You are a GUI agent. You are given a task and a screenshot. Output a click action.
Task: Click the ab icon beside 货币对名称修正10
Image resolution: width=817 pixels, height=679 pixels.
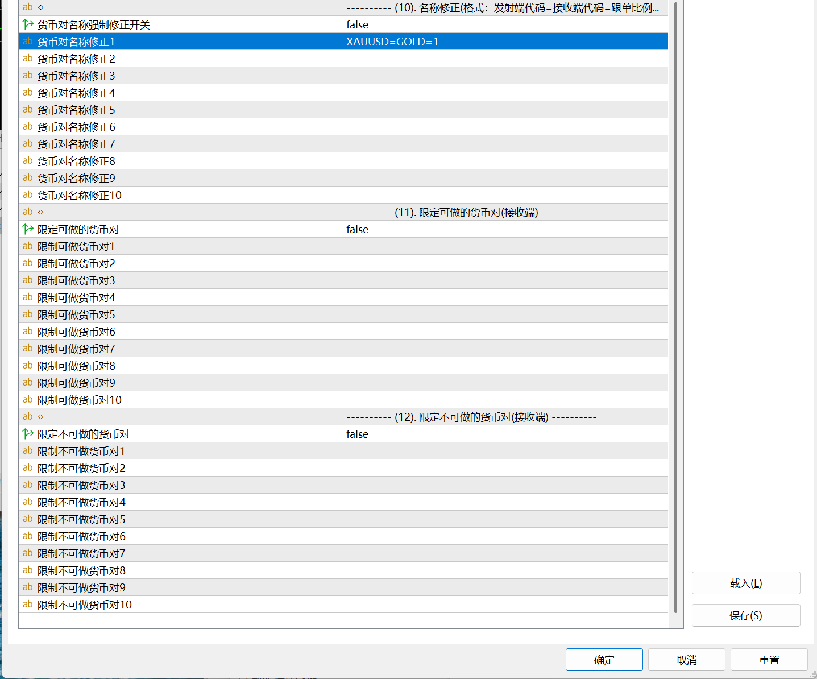click(28, 195)
